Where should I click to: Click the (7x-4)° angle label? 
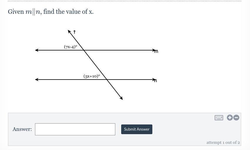[71, 47]
